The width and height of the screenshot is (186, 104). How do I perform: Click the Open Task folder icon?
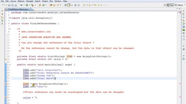(x=54, y=5)
